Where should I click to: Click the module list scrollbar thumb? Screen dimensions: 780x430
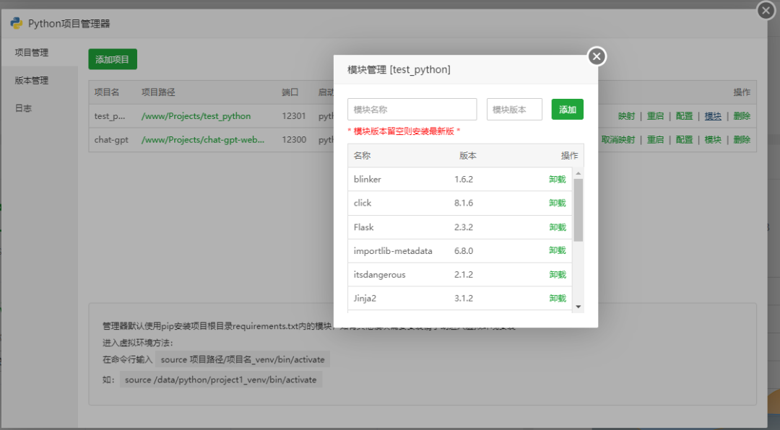tap(578, 209)
